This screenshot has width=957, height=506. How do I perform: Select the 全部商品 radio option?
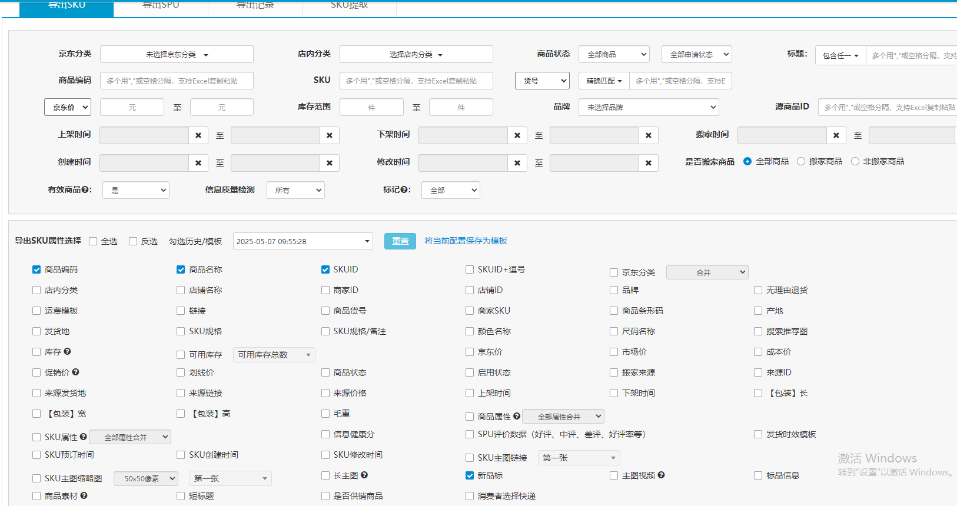747,161
